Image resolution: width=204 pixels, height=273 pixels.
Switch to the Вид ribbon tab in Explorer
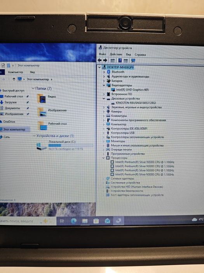[32, 72]
